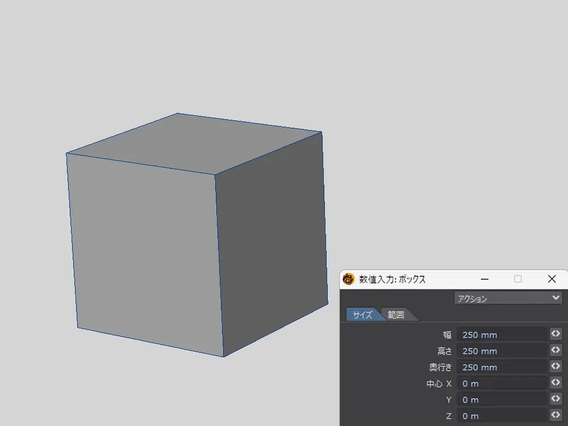568x426 pixels.
Task: Open the アクション dropdown menu
Action: [x=508, y=298]
